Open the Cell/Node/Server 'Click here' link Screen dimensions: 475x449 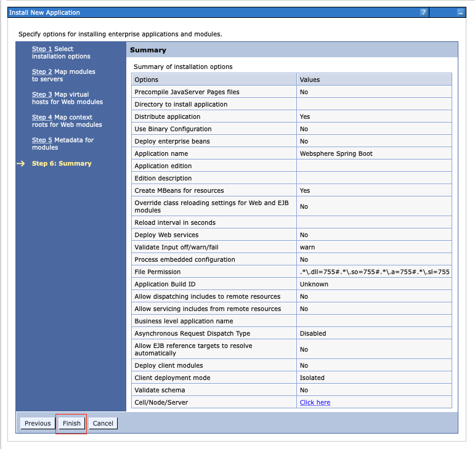pos(315,402)
